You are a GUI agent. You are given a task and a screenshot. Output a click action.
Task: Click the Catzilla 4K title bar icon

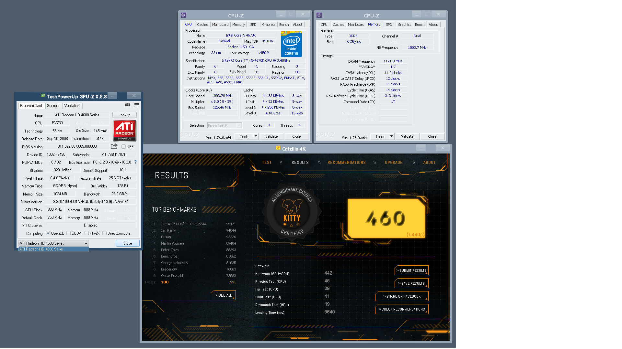(x=278, y=148)
